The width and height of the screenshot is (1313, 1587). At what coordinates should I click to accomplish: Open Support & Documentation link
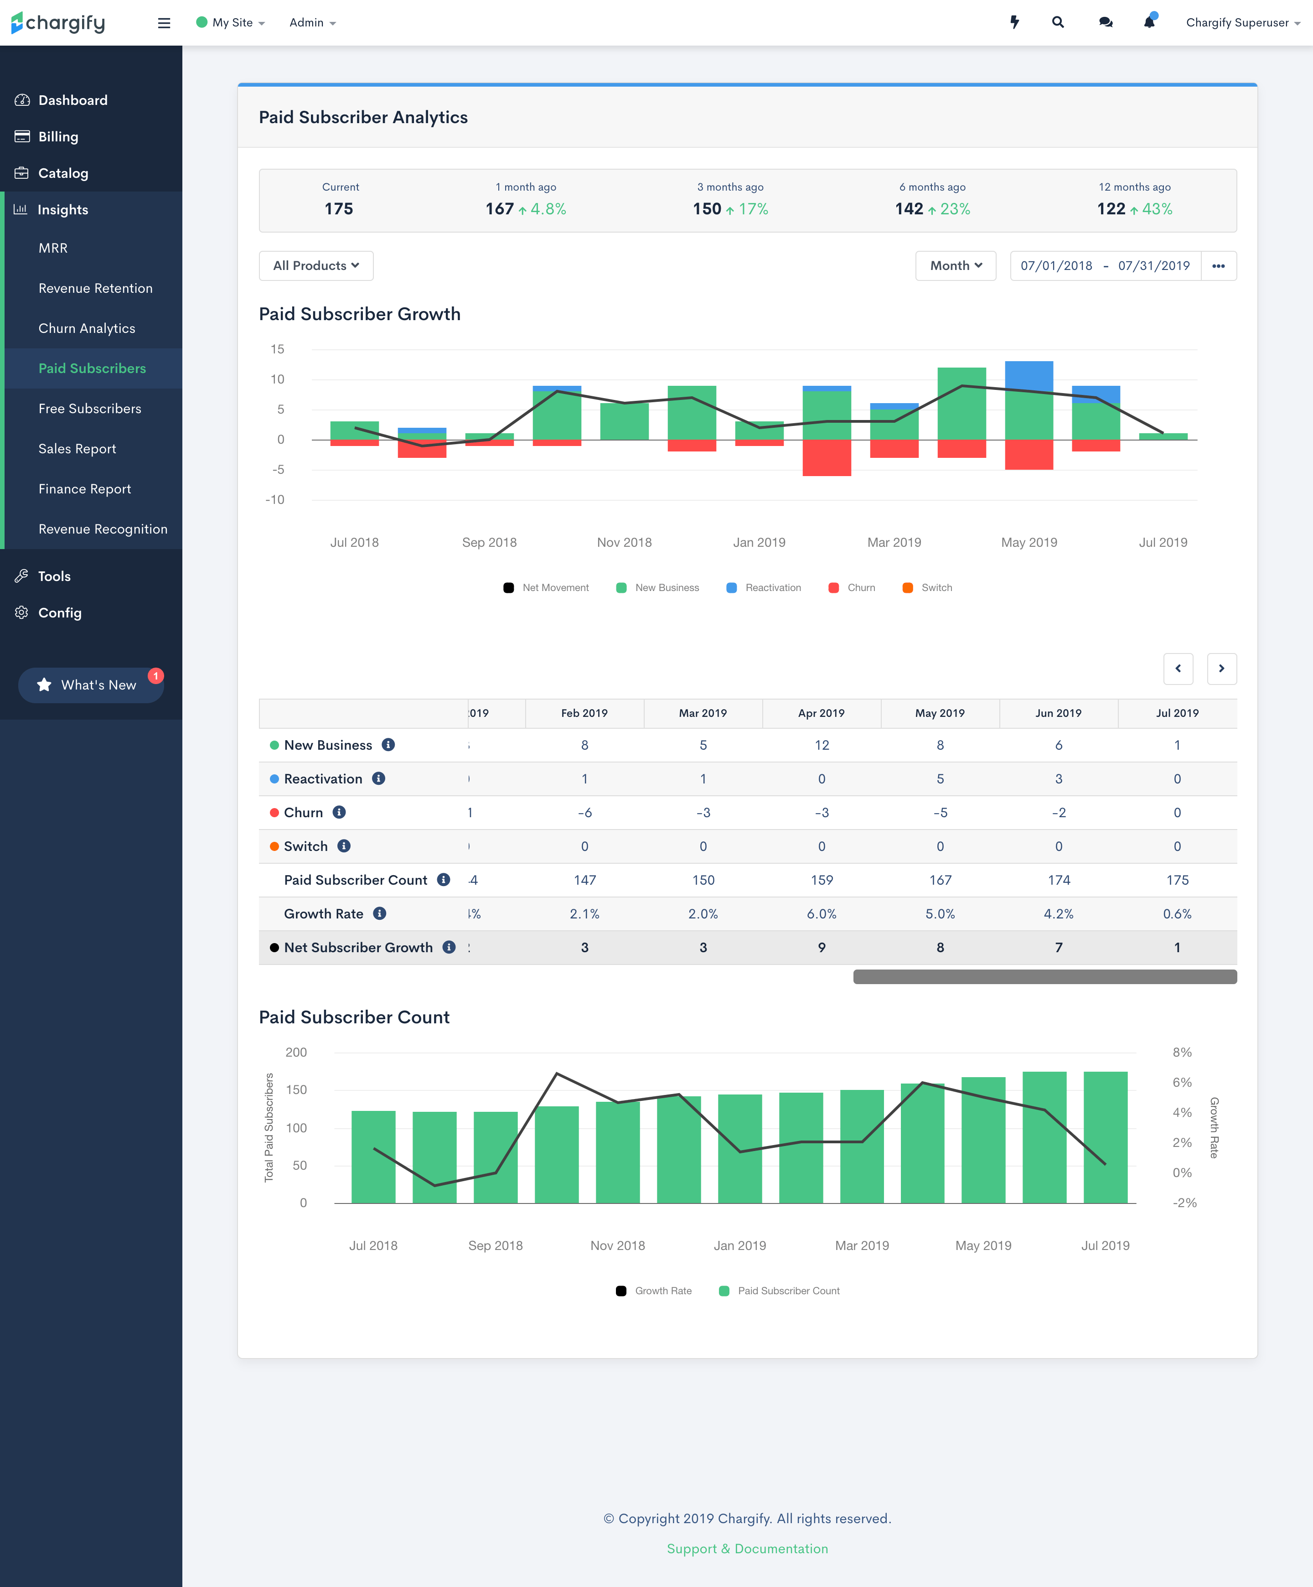[747, 1548]
